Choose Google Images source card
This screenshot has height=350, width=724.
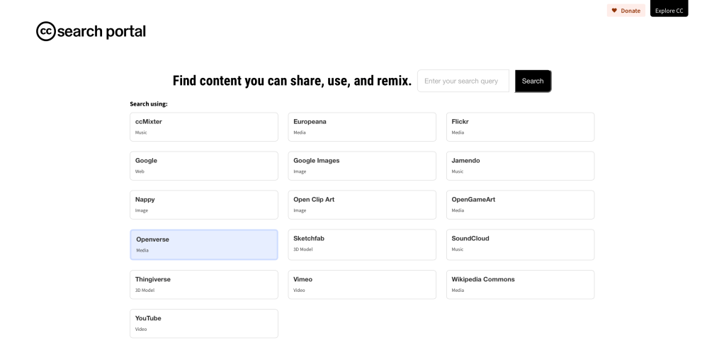click(x=361, y=166)
